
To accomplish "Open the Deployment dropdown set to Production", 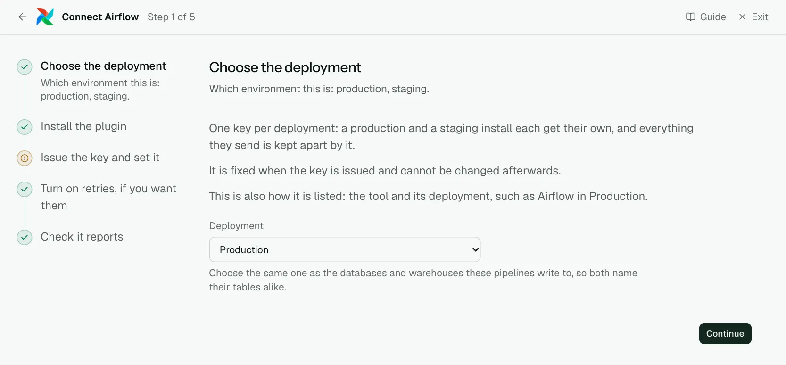I will click(x=345, y=249).
